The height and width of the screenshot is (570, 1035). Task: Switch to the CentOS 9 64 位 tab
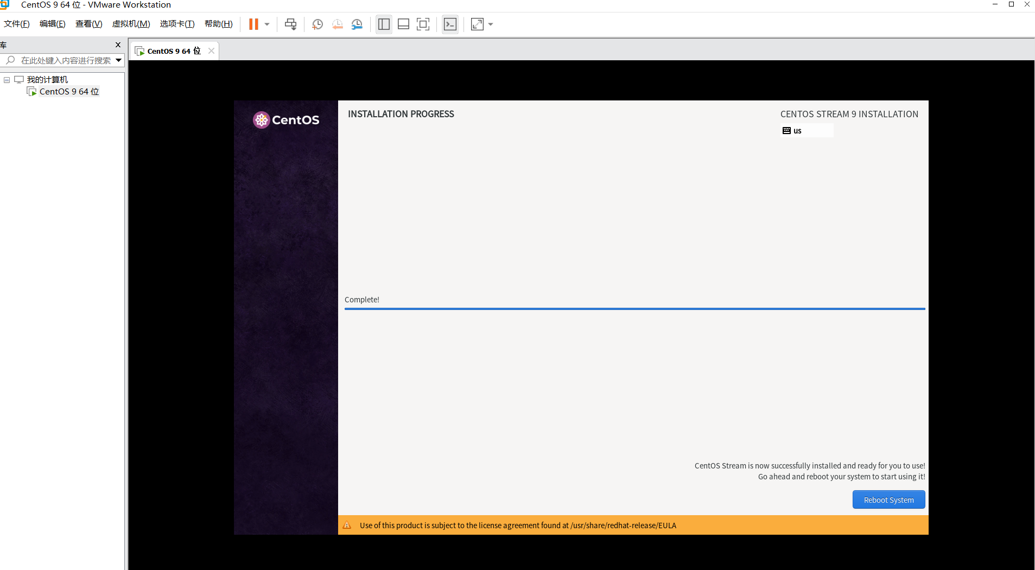point(174,51)
